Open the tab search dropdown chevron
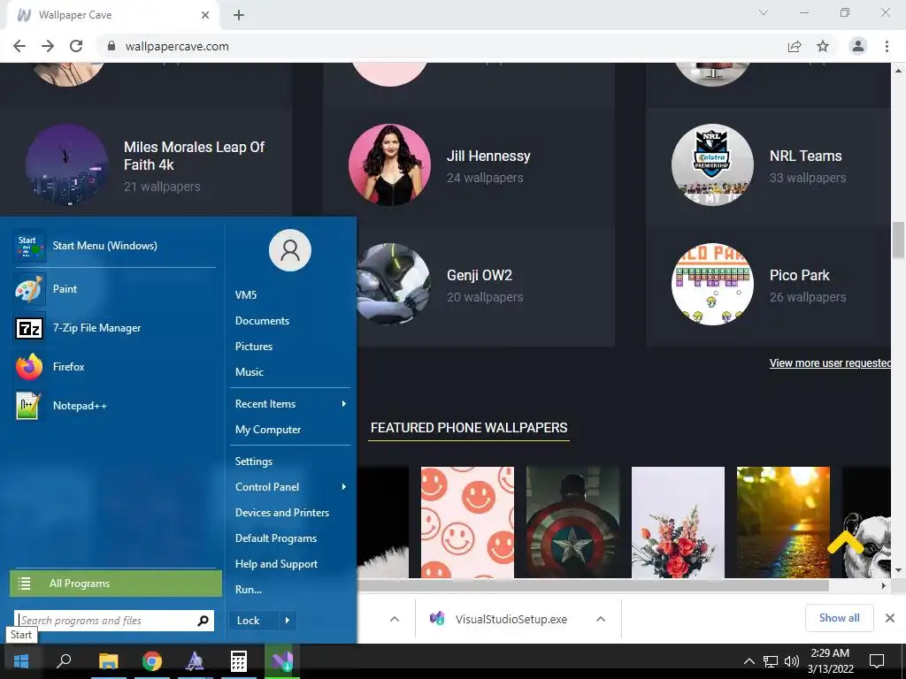This screenshot has height=679, width=906. (764, 12)
